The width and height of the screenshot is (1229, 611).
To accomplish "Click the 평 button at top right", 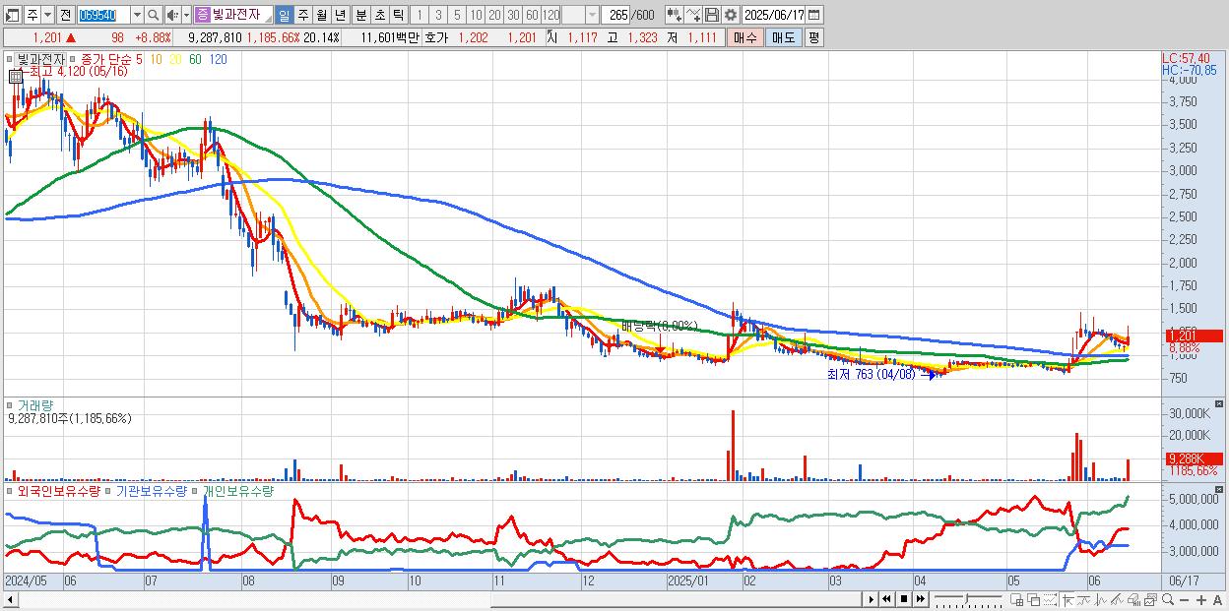I will point(813,37).
